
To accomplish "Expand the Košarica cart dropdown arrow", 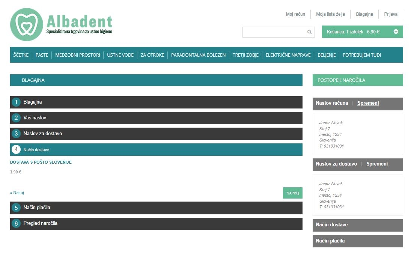I will pos(396,32).
